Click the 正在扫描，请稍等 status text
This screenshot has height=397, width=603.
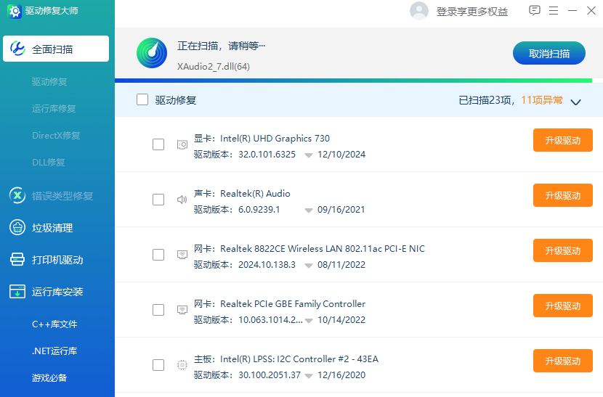[x=221, y=46]
